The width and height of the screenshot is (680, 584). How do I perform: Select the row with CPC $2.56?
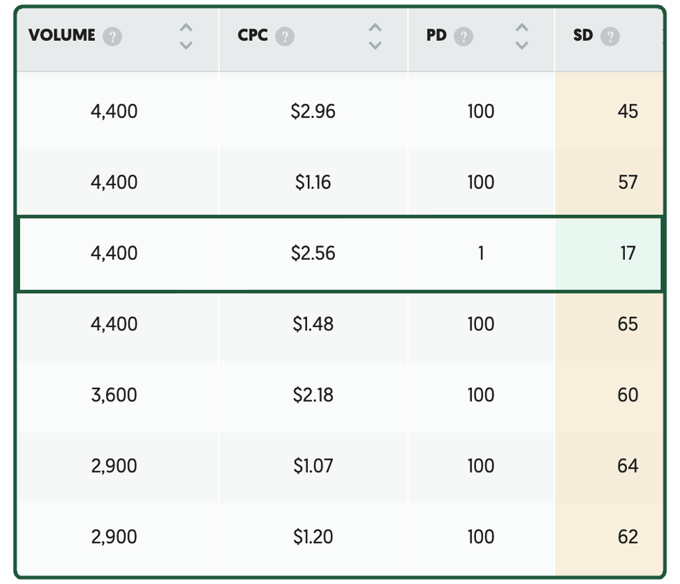[313, 253]
